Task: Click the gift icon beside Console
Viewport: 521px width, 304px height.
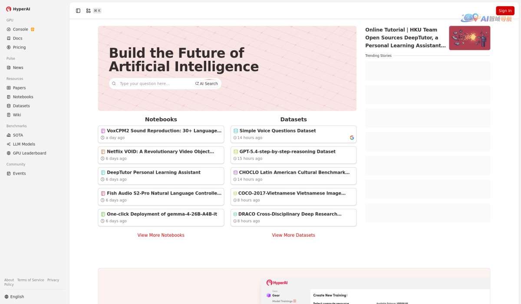Action: click(33, 30)
